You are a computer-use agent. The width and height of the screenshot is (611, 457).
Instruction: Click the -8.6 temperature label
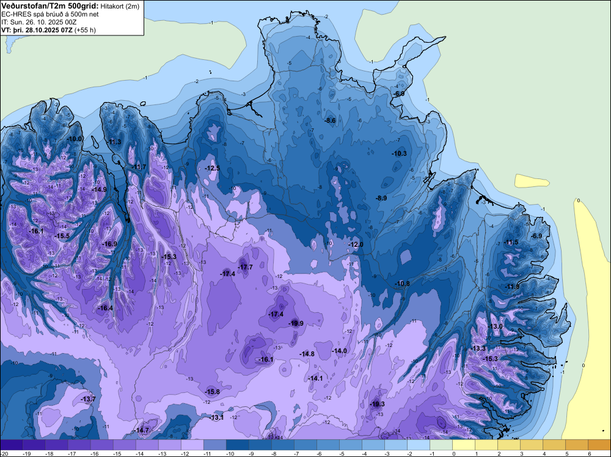(330, 121)
